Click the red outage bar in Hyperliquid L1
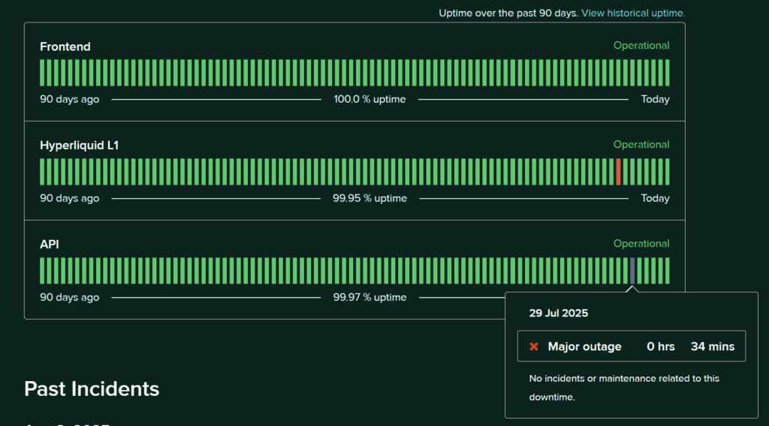Image resolution: width=769 pixels, height=426 pixels. pos(619,172)
